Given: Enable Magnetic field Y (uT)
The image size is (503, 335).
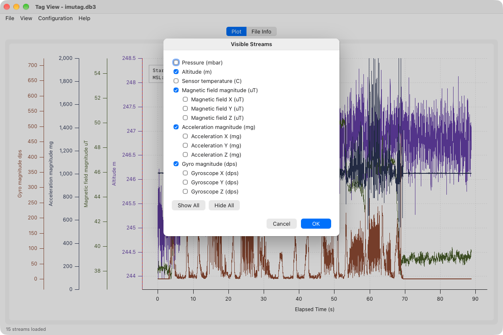Looking at the screenshot, I should click(185, 108).
